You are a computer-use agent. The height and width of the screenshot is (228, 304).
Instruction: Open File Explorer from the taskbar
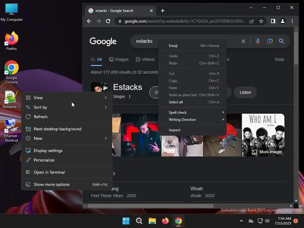point(152,221)
